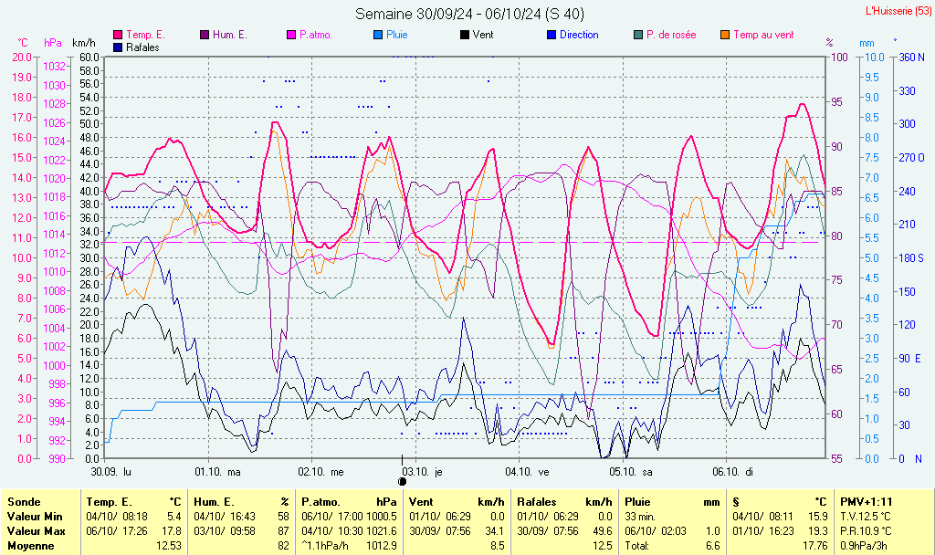
Task: Click the mm axis unit label
Action: point(867,43)
